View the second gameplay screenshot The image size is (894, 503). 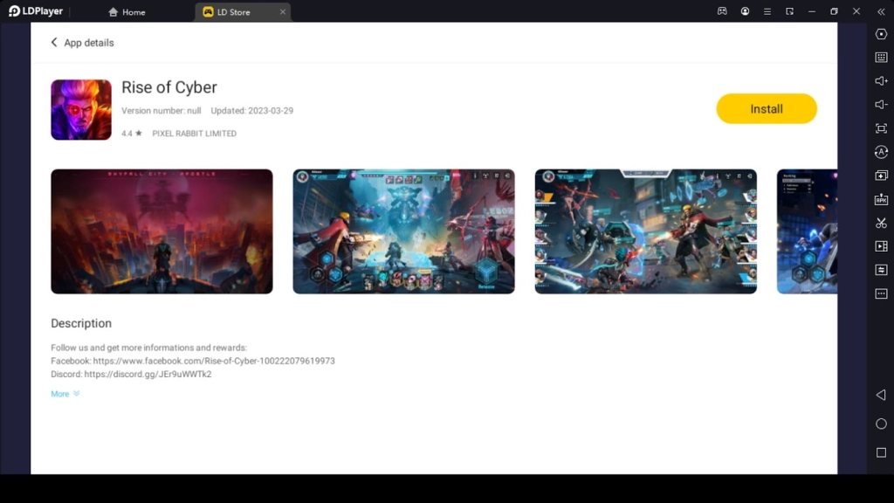tap(403, 231)
